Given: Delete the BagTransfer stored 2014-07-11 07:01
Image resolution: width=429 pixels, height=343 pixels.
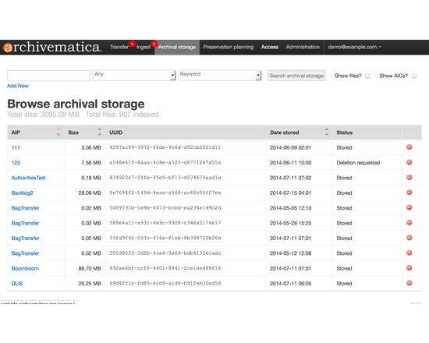Looking at the screenshot, I should click(x=409, y=238).
